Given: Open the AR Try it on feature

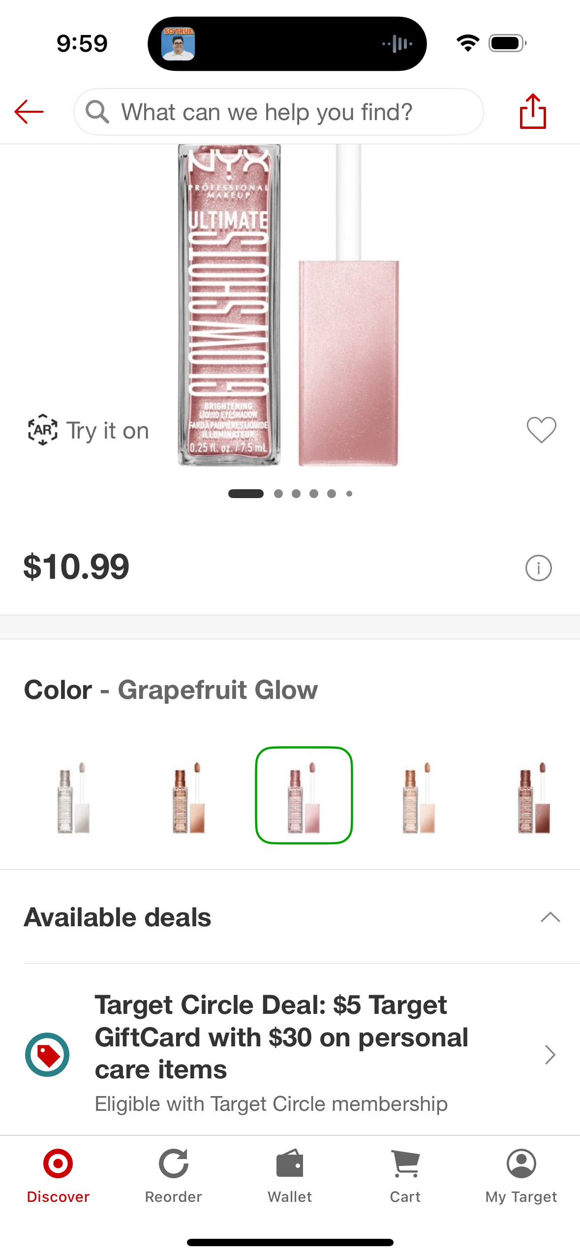Looking at the screenshot, I should click(89, 431).
